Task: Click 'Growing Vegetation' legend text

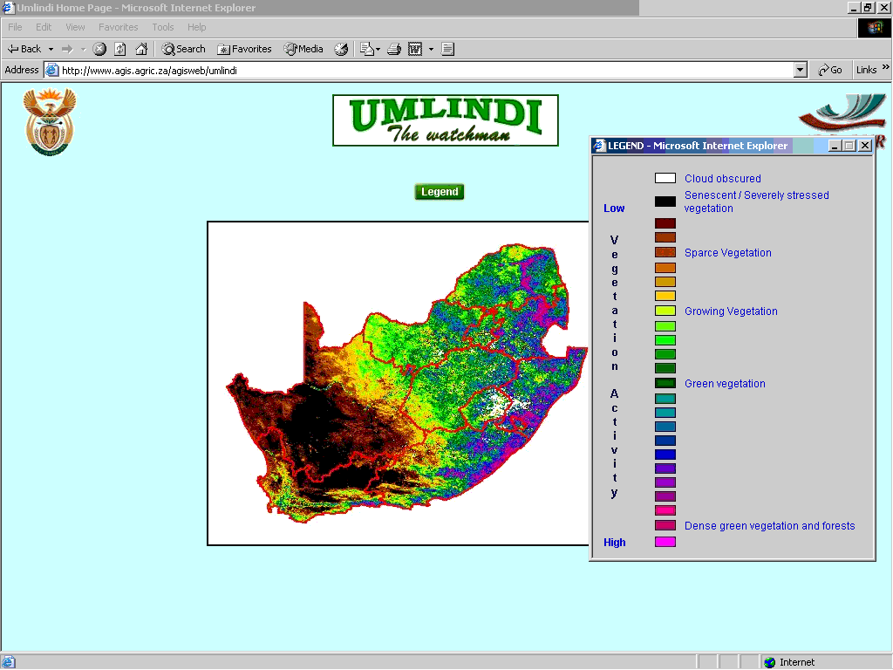Action: pos(731,311)
